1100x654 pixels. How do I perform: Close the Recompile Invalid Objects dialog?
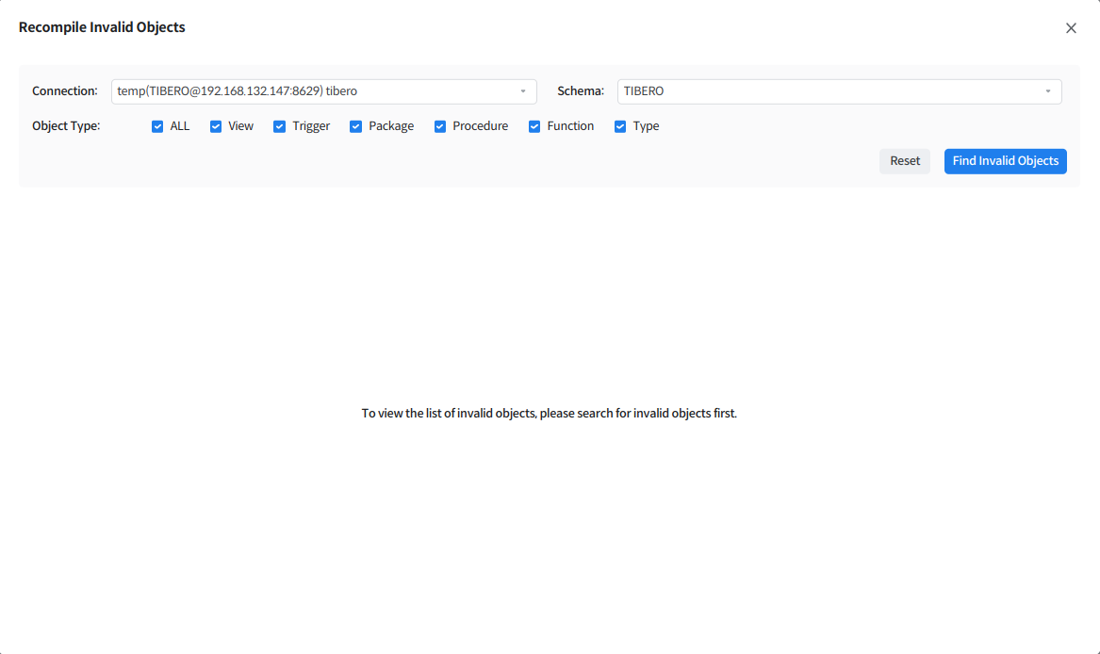(x=1071, y=28)
